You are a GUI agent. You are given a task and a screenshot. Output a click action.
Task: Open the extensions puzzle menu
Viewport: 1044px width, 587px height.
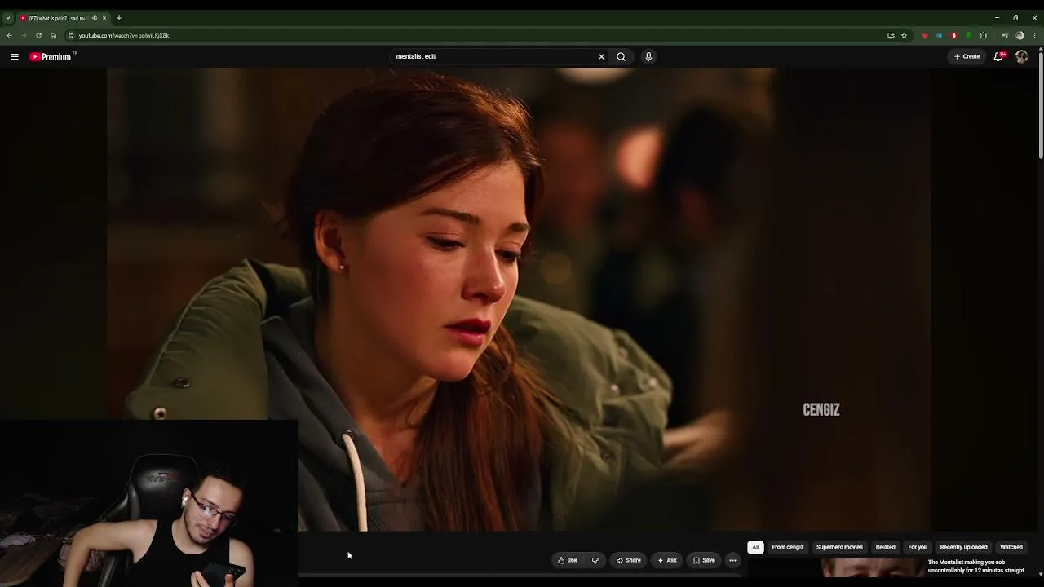(x=984, y=35)
